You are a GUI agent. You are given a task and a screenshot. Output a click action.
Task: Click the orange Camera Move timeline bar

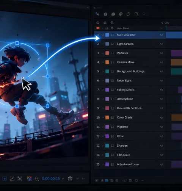click(176, 62)
